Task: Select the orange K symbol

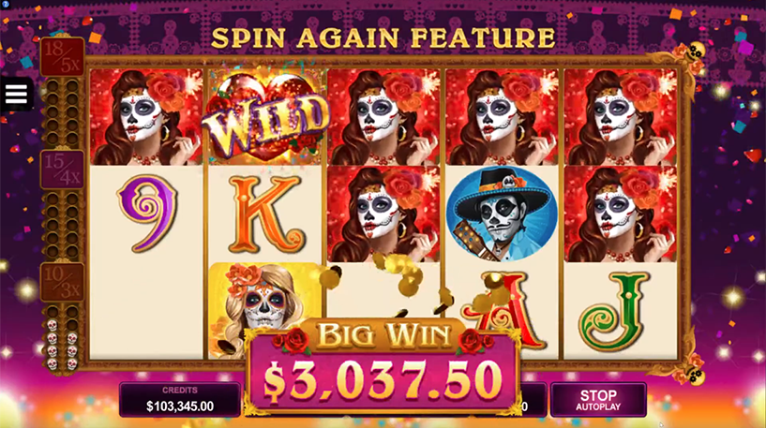Action: (x=264, y=214)
